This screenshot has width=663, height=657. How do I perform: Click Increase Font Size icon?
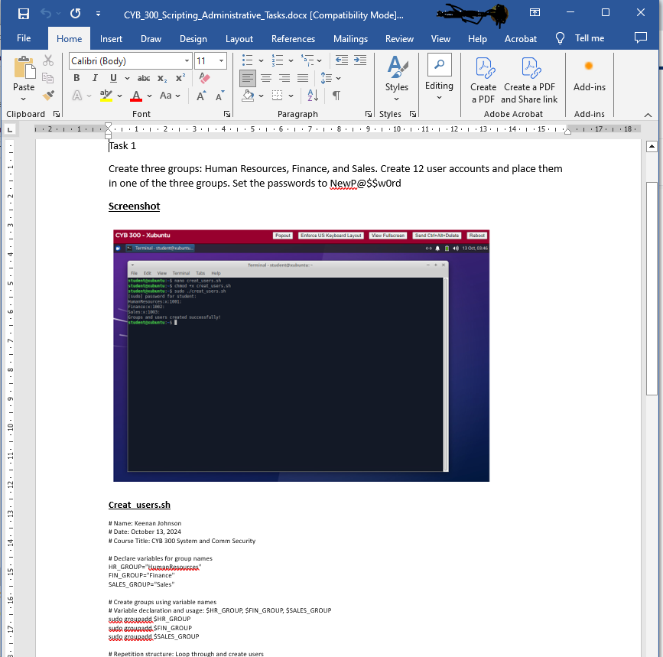[x=202, y=96]
